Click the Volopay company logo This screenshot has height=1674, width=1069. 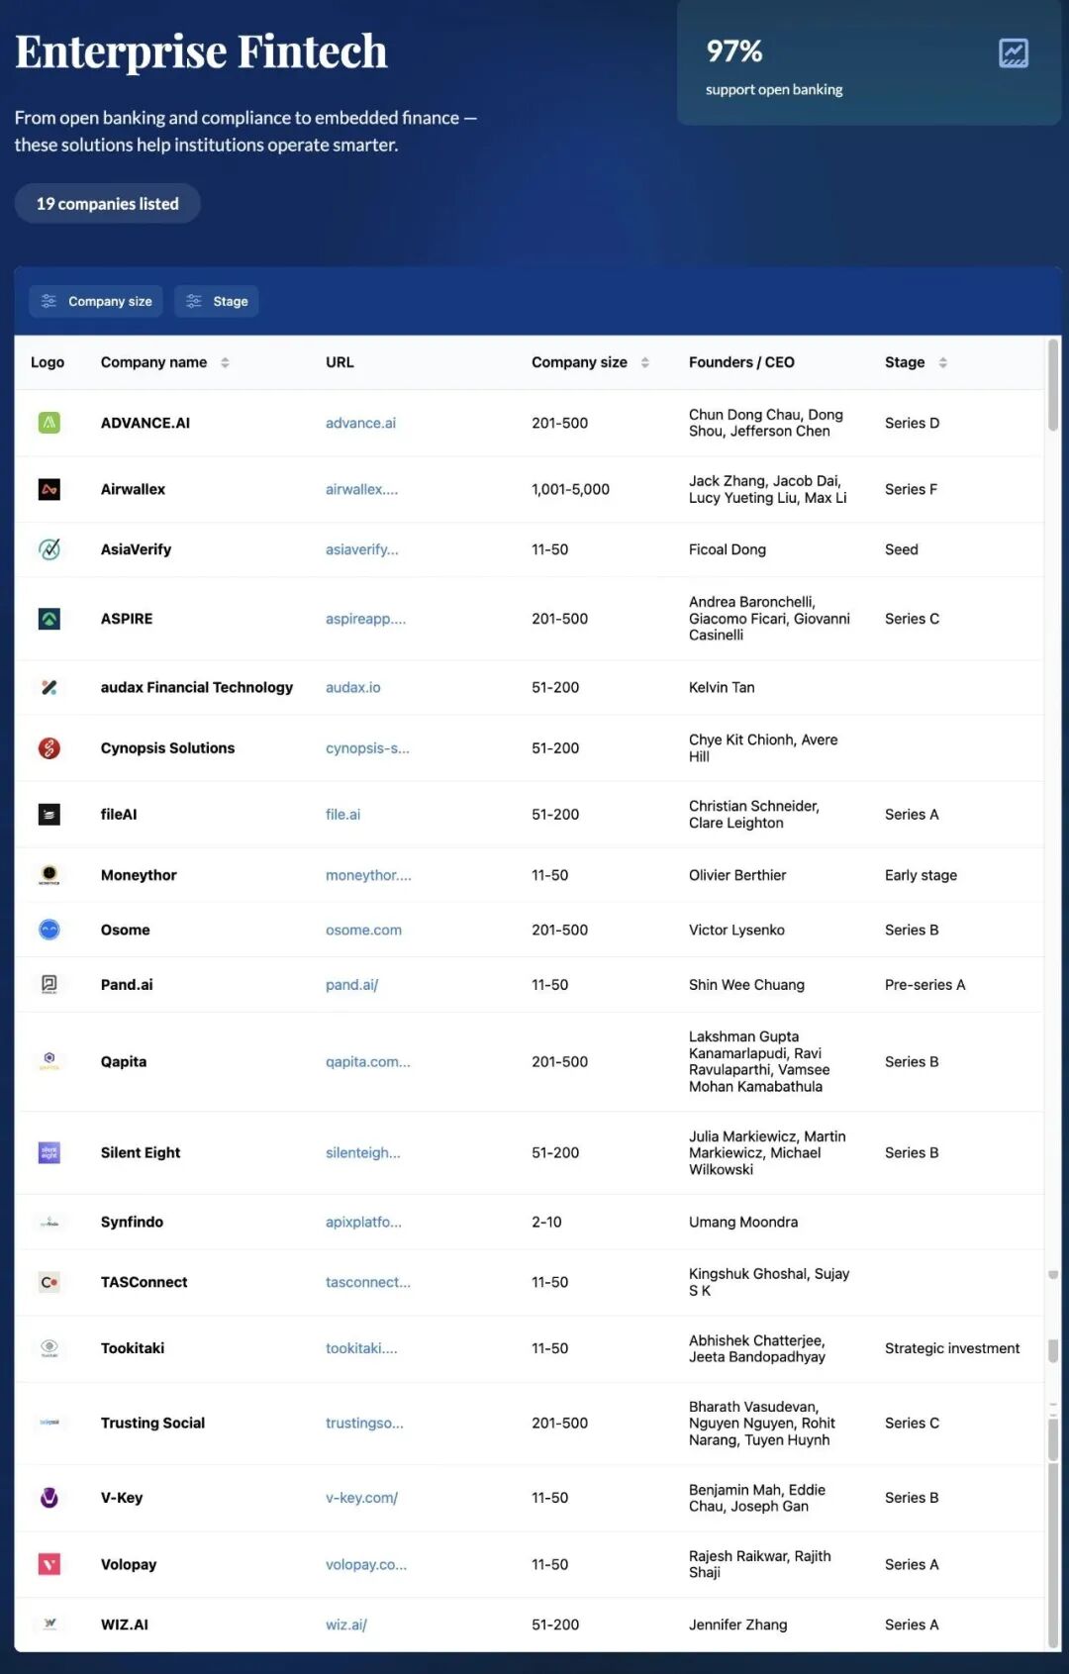(49, 1564)
